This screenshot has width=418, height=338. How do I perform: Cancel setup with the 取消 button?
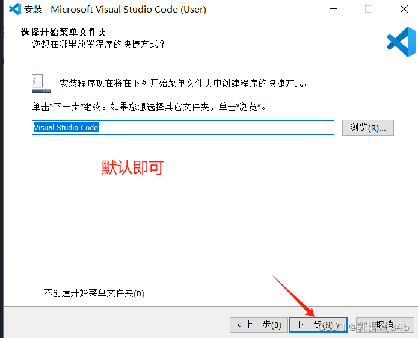[x=385, y=325]
